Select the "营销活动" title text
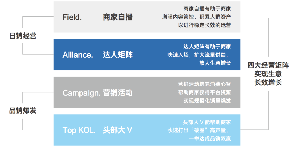296x148 pixels. point(118,93)
